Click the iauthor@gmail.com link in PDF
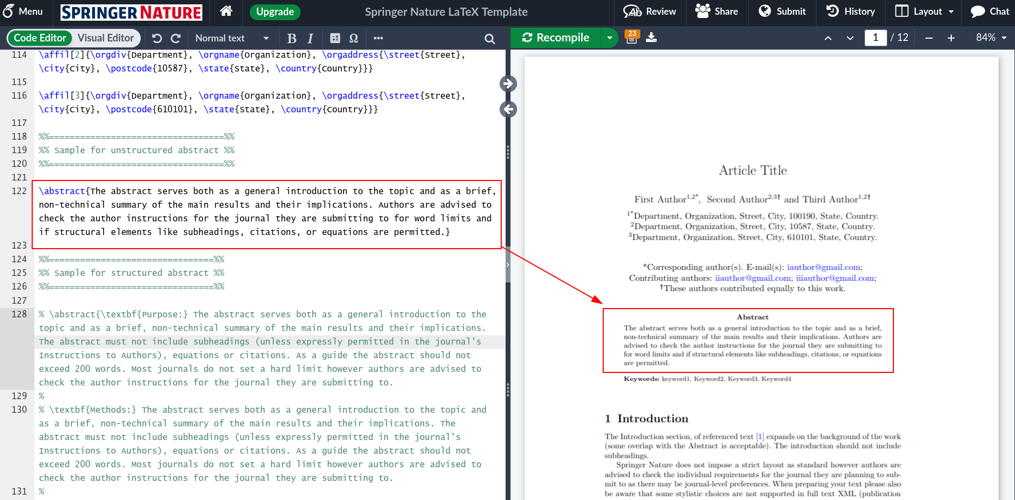The image size is (1015, 500). 824,267
